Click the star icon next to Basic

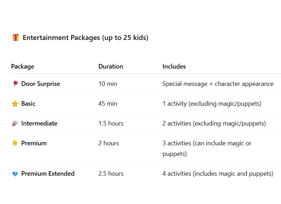[15, 104]
